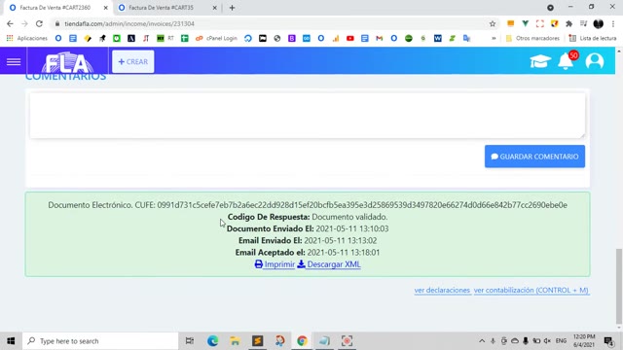Show hidden system tray icons
The height and width of the screenshot is (350, 623).
click(482, 341)
